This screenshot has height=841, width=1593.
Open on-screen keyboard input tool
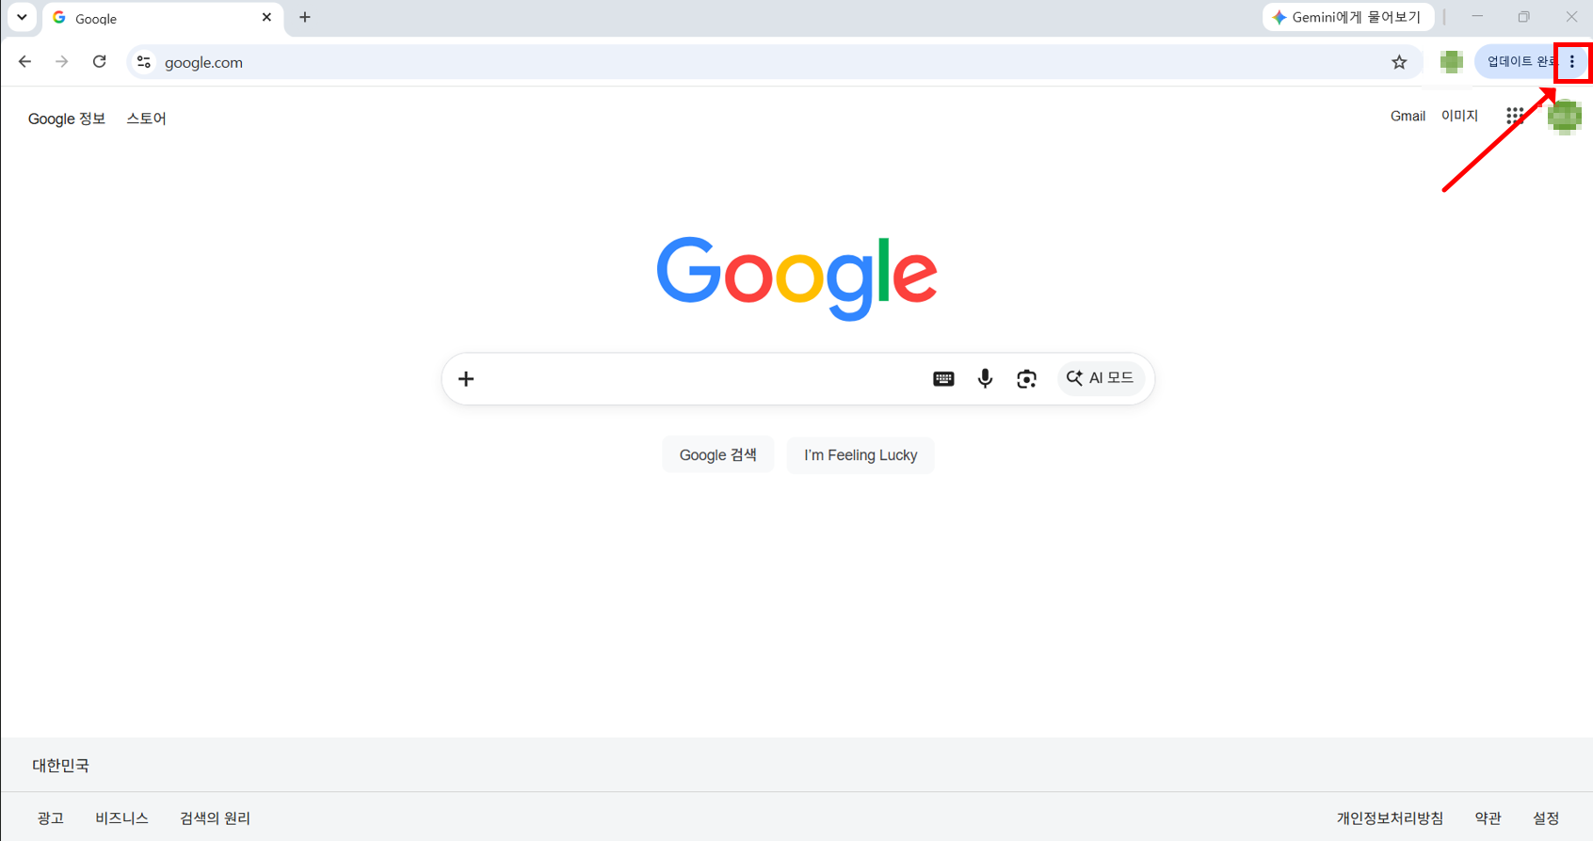tap(943, 378)
